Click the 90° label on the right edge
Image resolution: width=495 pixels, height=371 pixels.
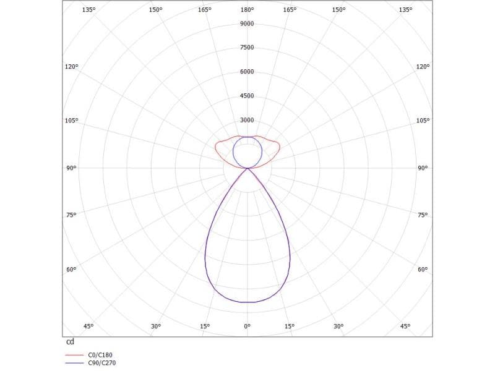pos(423,168)
